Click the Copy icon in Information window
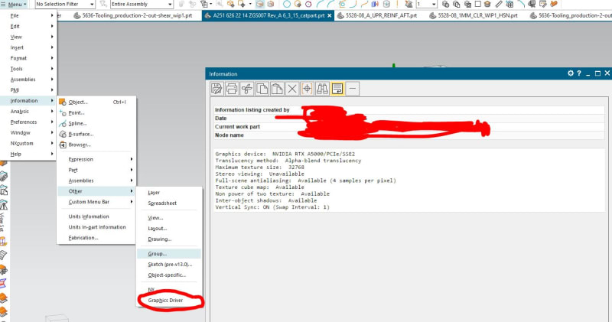This screenshot has width=612, height=322. click(262, 89)
